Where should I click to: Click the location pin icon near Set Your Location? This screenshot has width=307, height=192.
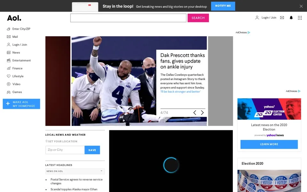[46, 141]
